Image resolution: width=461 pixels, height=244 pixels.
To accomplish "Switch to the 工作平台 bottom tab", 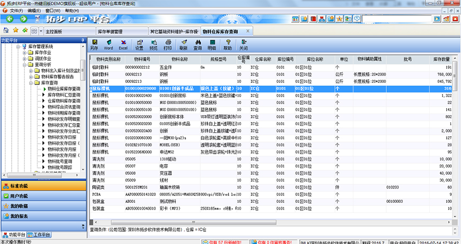I will click(x=40, y=234).
